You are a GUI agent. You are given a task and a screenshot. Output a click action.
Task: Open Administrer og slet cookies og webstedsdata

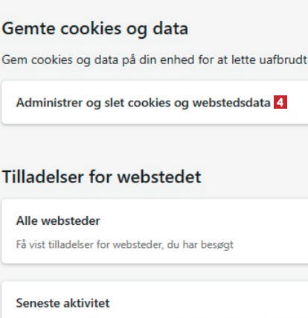click(x=155, y=102)
